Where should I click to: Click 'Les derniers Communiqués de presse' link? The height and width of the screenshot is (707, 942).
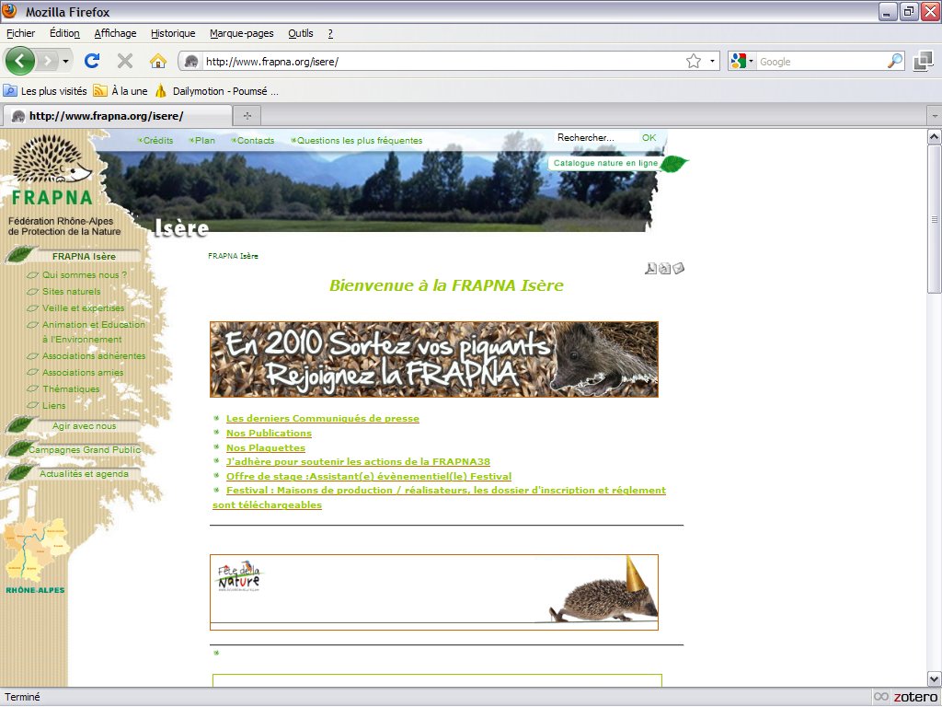(x=322, y=419)
